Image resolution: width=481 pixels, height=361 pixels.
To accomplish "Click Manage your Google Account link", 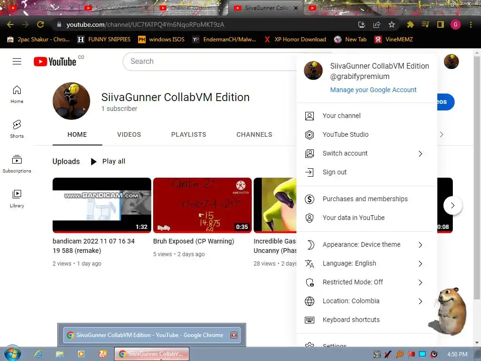I will (x=373, y=90).
